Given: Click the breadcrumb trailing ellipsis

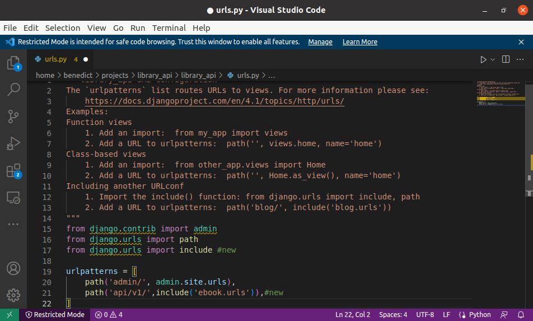Looking at the screenshot, I should click(272, 76).
